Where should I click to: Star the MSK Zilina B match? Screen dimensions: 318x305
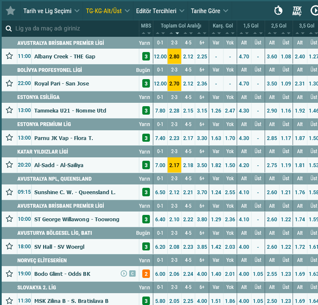pos(9,300)
